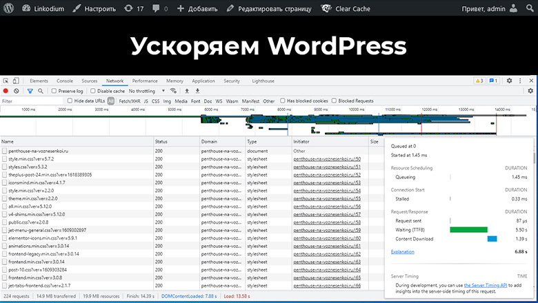Open the No throttling dropdown
This screenshot has width=538, height=303.
(146, 91)
